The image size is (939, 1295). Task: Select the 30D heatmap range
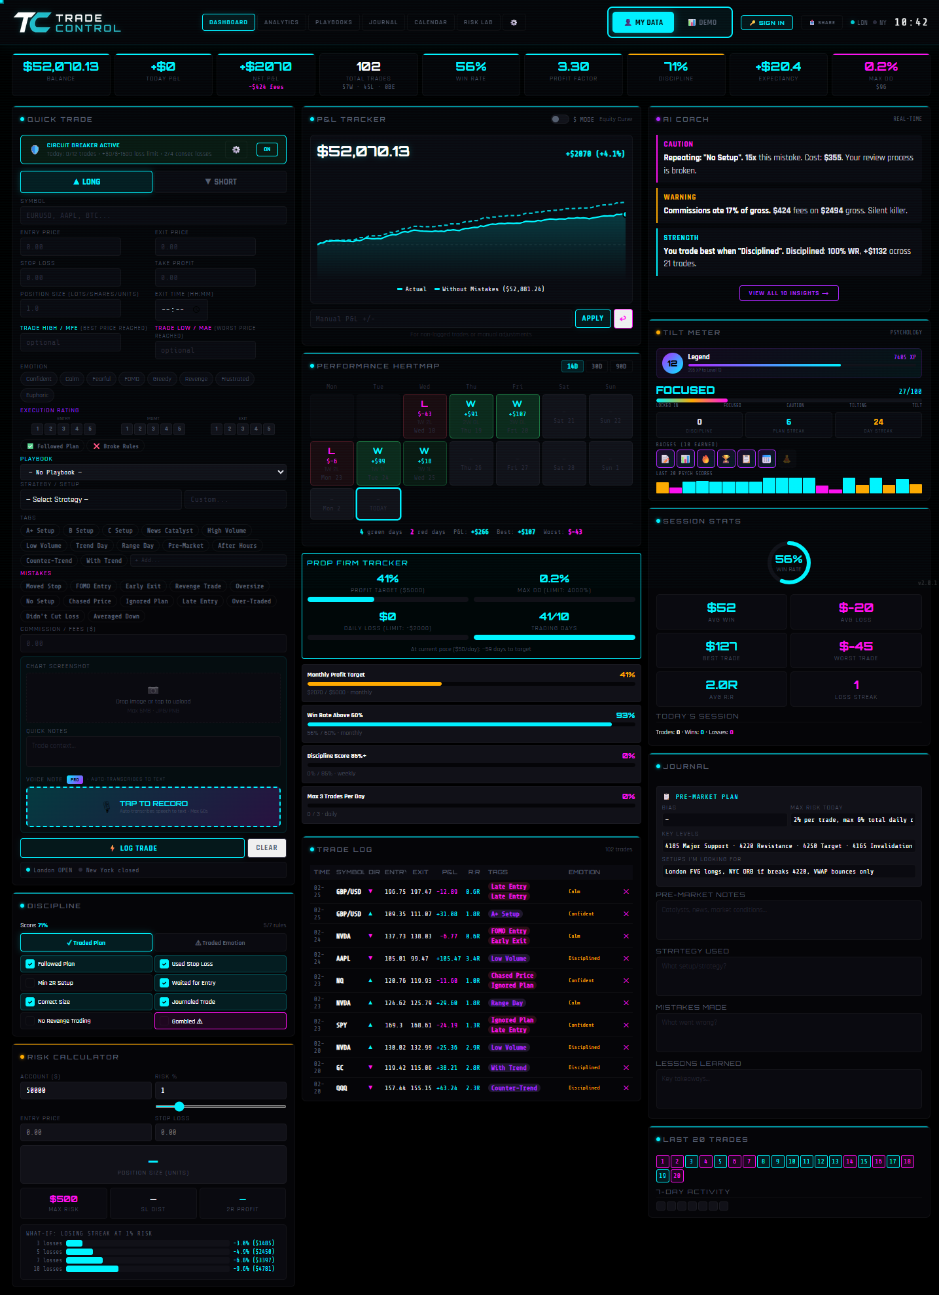click(597, 366)
